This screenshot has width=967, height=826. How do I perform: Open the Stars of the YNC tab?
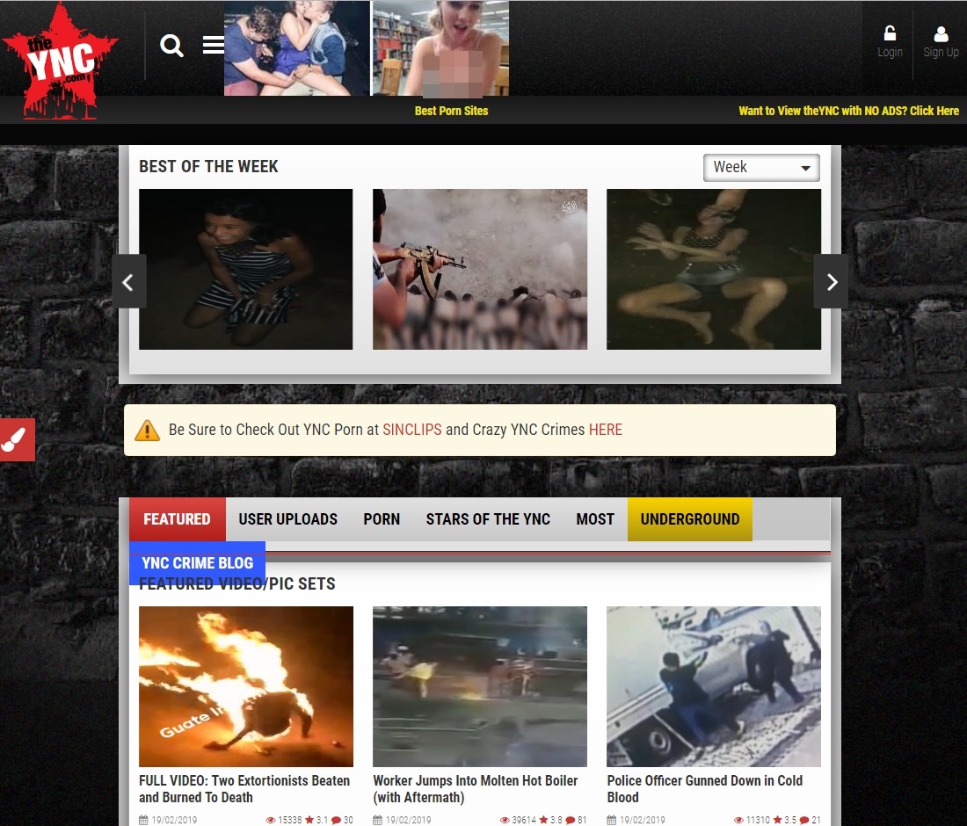(x=488, y=519)
